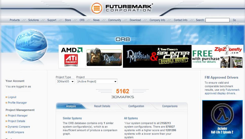
Task: Open the Configuration tab
Action: pos(136,106)
